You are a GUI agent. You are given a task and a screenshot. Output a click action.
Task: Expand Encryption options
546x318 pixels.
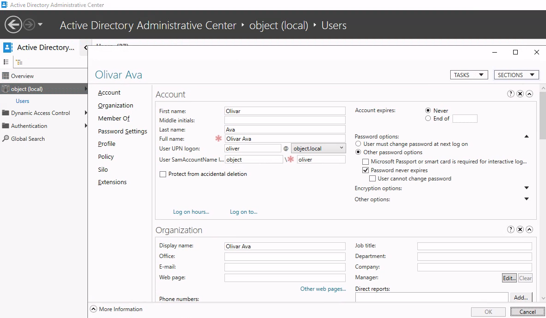pos(527,188)
